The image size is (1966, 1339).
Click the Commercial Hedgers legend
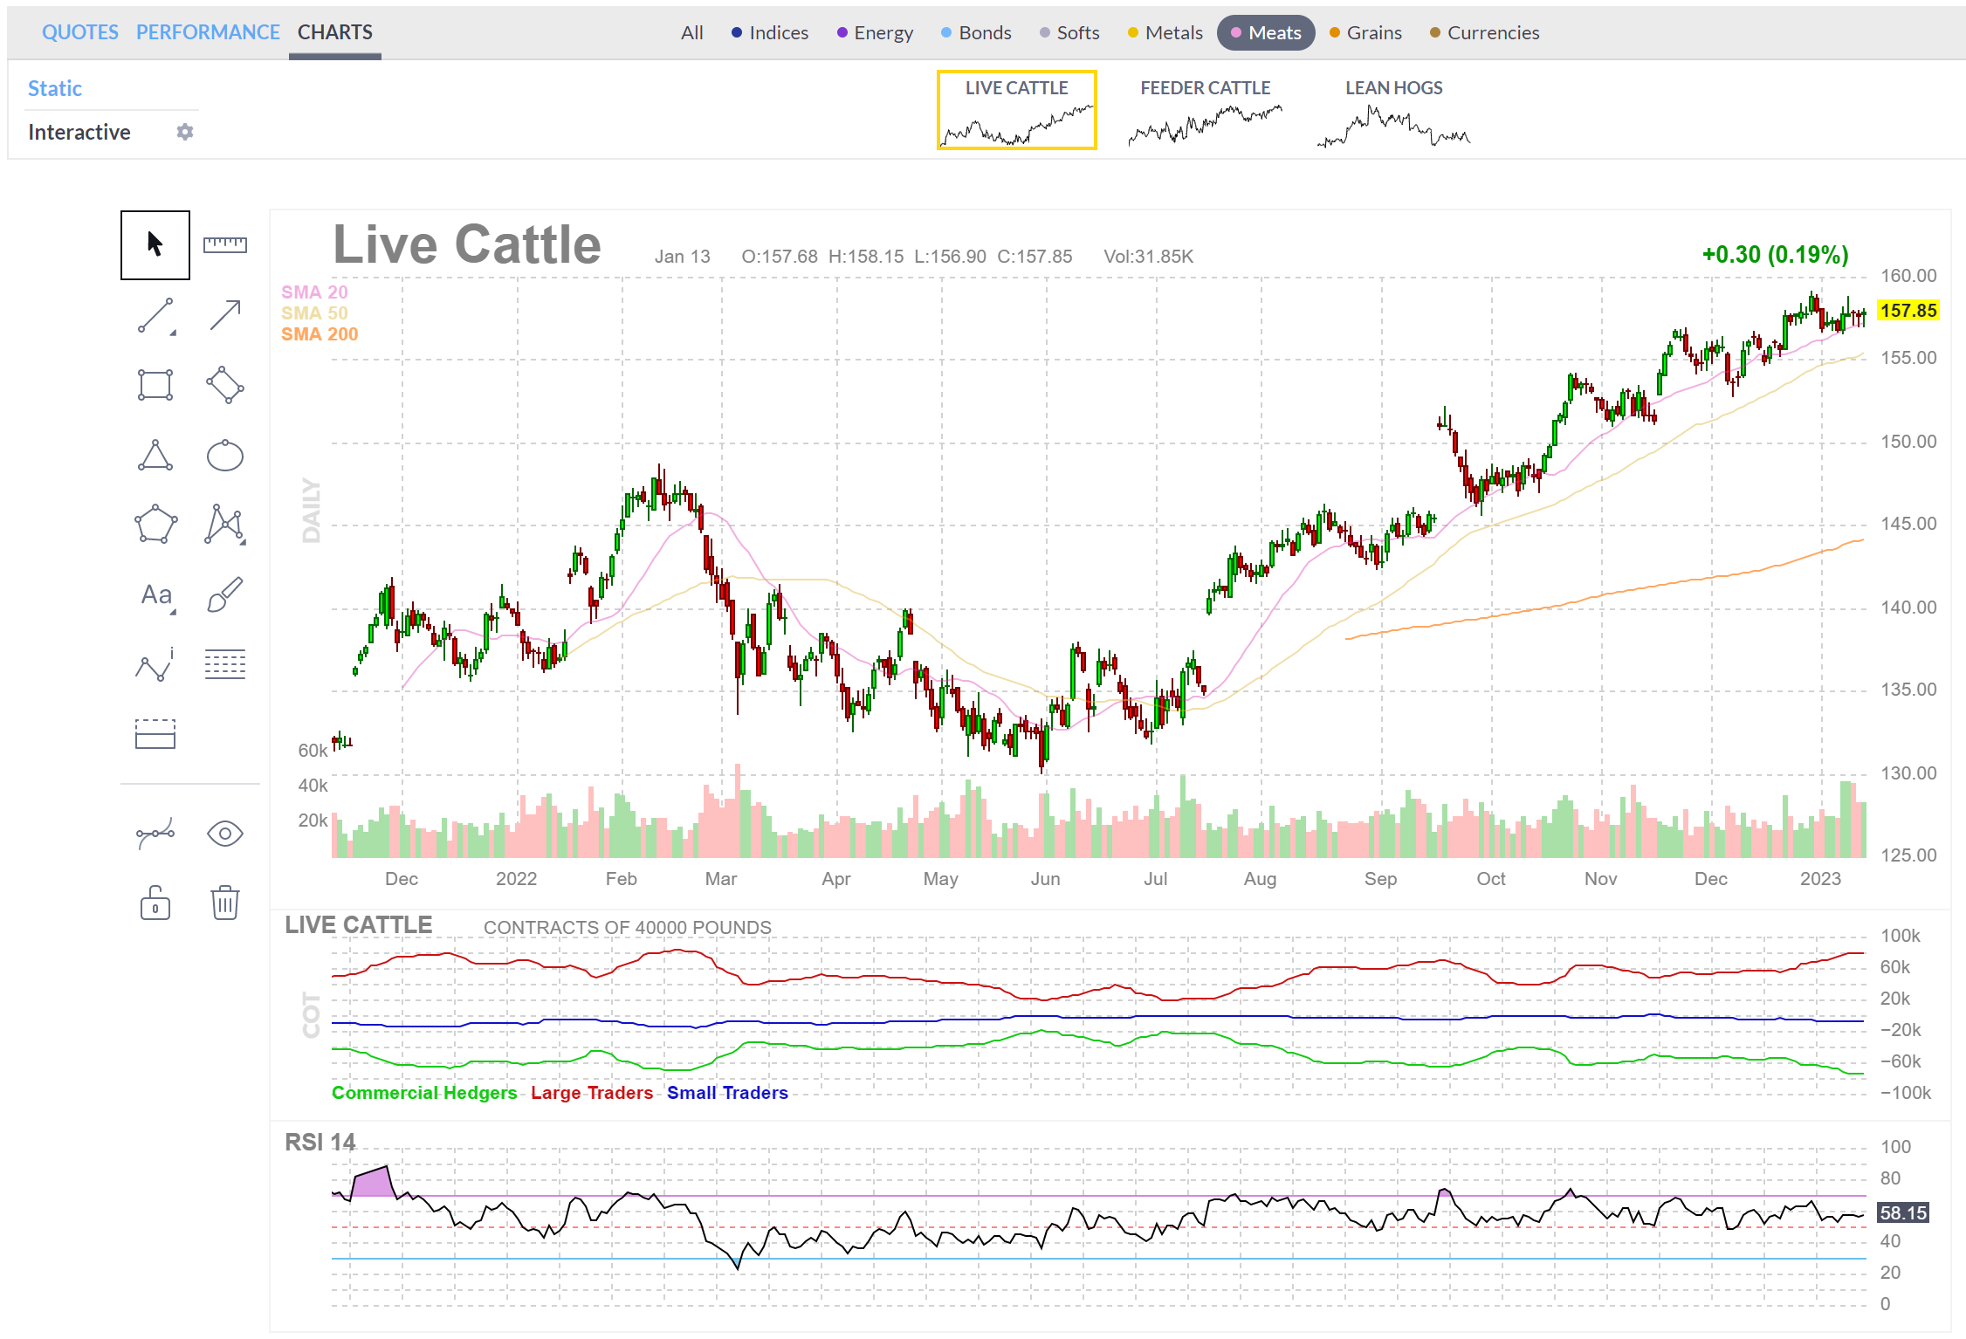pos(424,1093)
